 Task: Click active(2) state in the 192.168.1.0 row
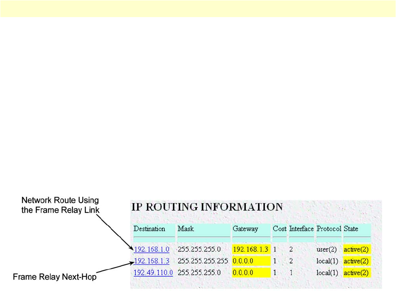click(x=356, y=249)
